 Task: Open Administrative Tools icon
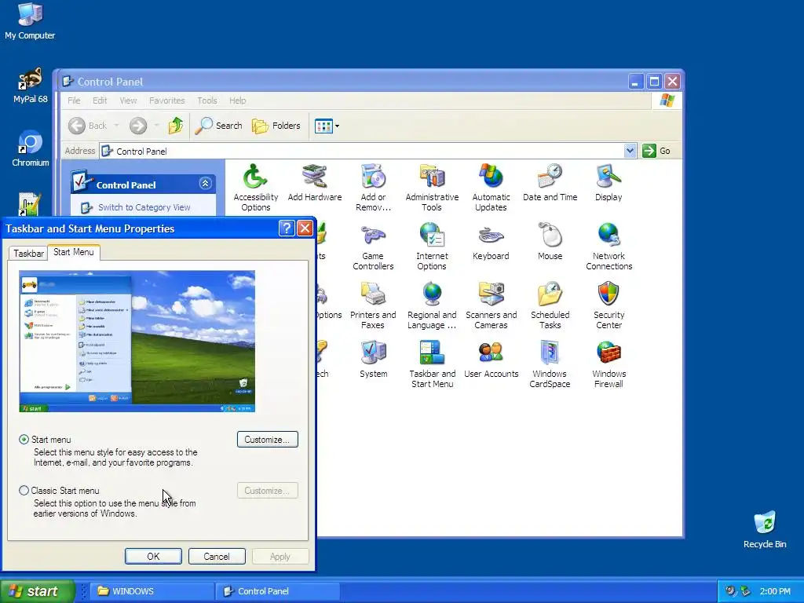pos(432,187)
